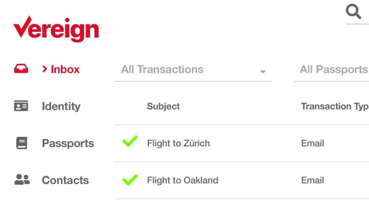The height and width of the screenshot is (208, 369).
Task: Toggle the Inbox active selection arrow
Action: coord(45,69)
